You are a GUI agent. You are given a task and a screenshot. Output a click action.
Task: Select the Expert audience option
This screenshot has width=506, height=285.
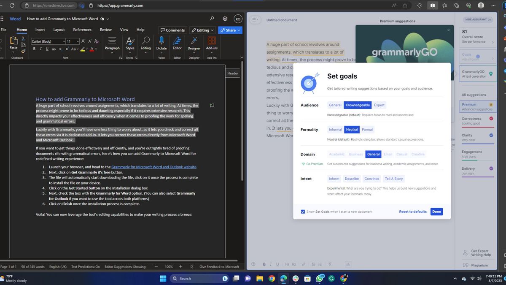(x=379, y=105)
